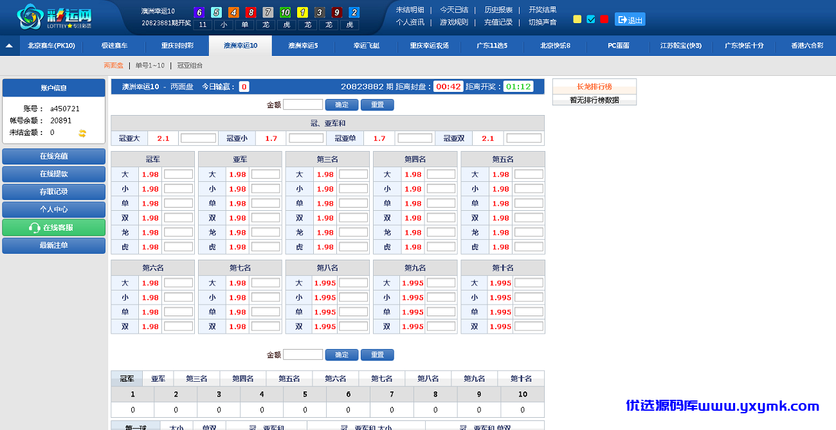
Task: Click the maroon number 9 result ball
Action: [337, 12]
